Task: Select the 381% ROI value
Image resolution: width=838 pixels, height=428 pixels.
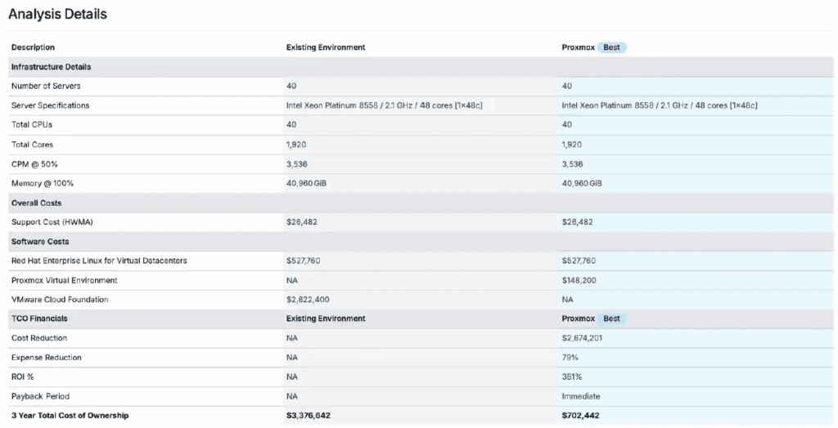Action: click(571, 377)
